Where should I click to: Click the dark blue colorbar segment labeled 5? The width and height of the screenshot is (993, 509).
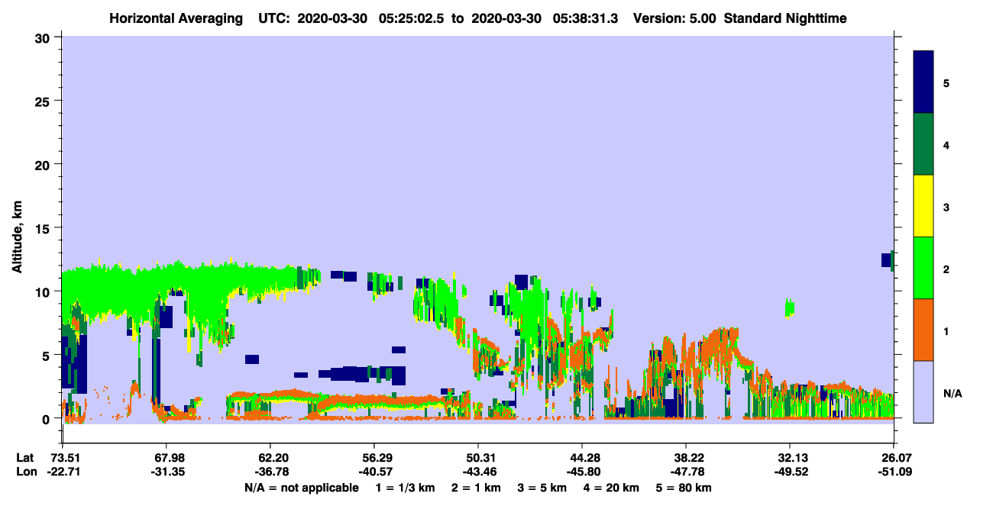[923, 82]
